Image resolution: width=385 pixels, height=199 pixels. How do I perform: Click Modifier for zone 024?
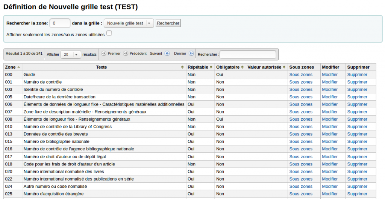pyautogui.click(x=330, y=187)
